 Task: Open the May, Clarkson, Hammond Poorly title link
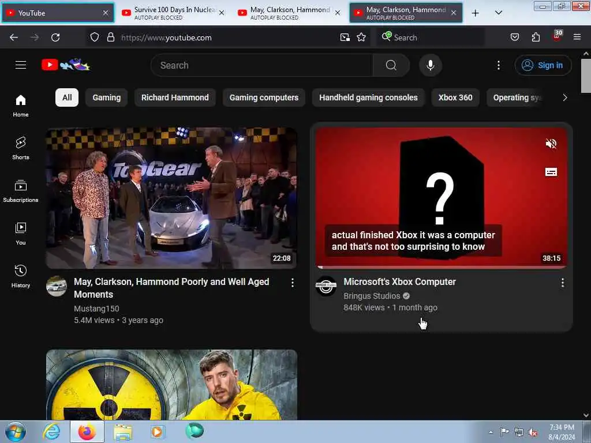(x=171, y=288)
